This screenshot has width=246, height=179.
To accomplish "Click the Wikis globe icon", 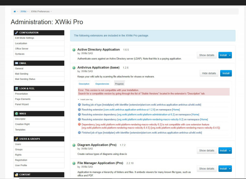I will click(x=17, y=114).
